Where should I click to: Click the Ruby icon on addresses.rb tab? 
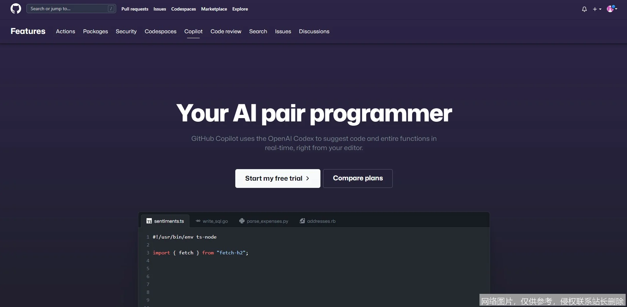[302, 221]
